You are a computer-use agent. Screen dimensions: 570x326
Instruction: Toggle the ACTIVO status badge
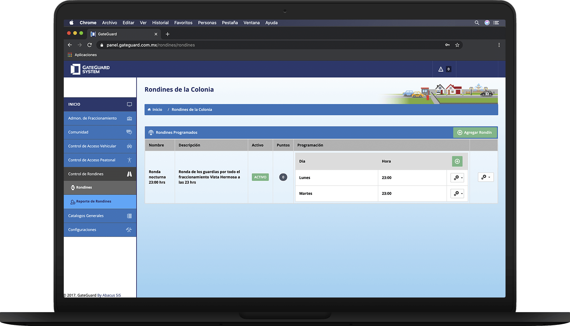(x=260, y=177)
